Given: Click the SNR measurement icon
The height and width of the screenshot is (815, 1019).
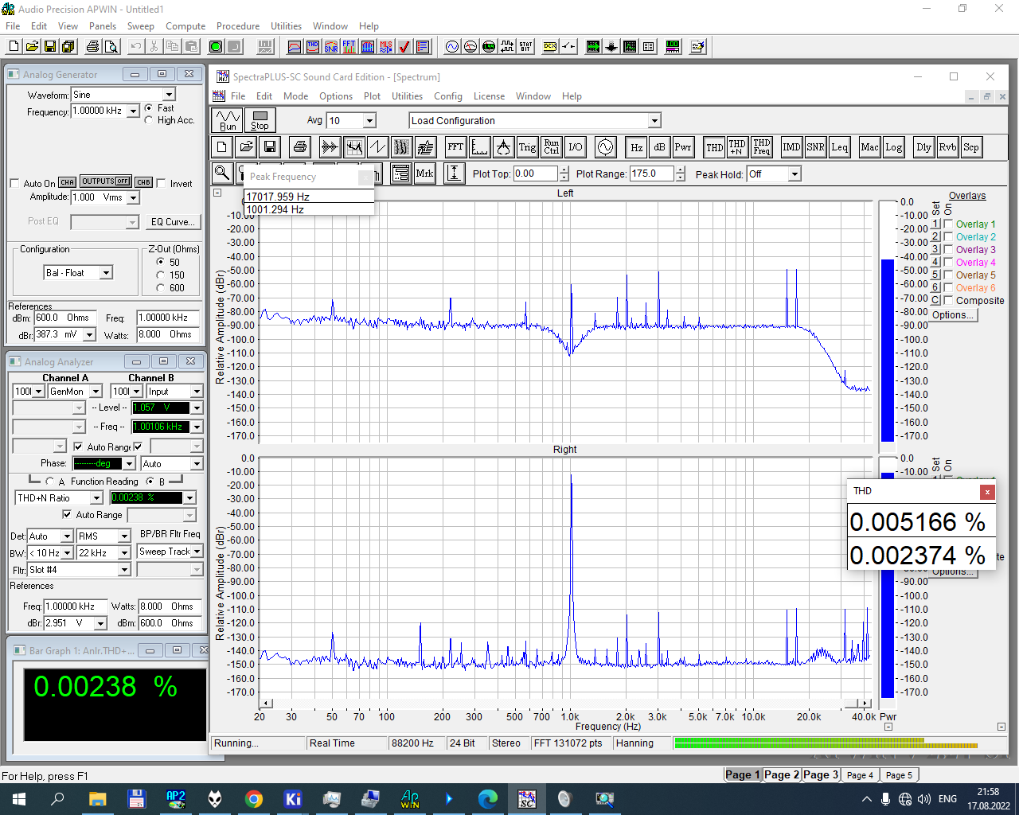Looking at the screenshot, I should (815, 147).
